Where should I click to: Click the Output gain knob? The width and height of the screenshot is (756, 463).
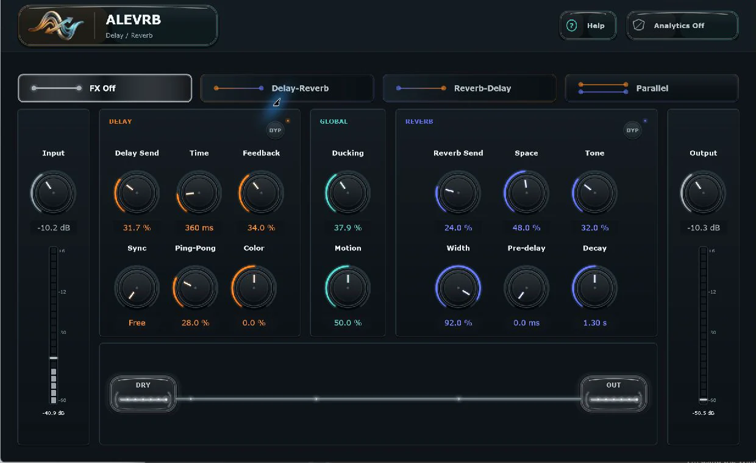coord(703,193)
